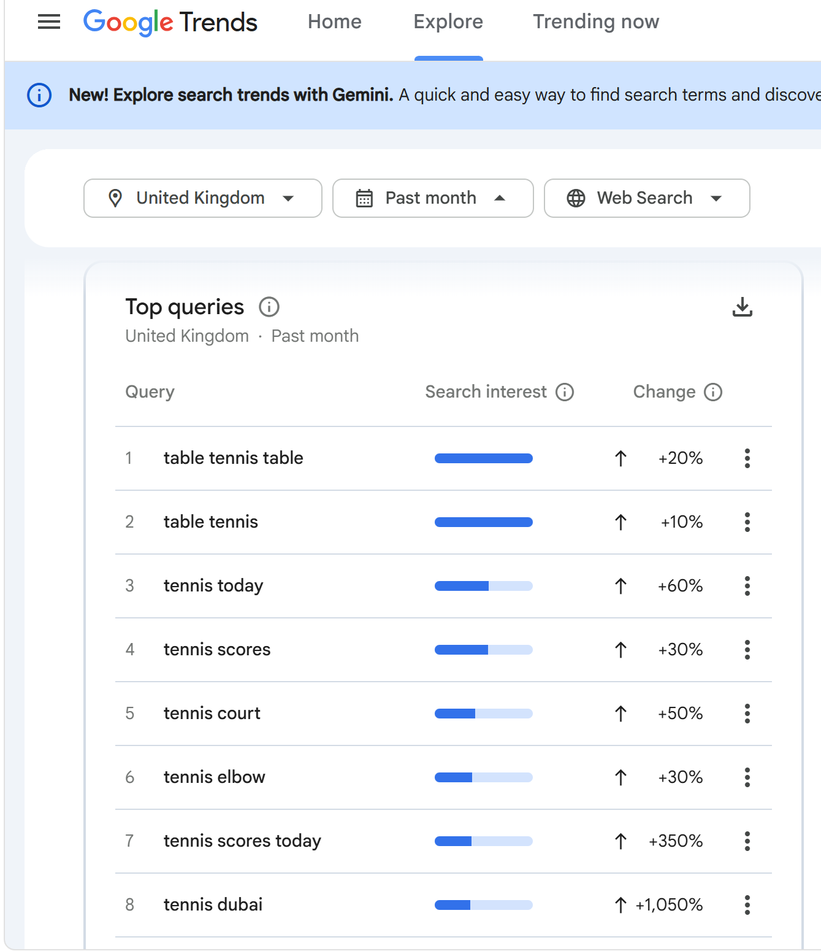Open the tennis scores today query

[242, 841]
